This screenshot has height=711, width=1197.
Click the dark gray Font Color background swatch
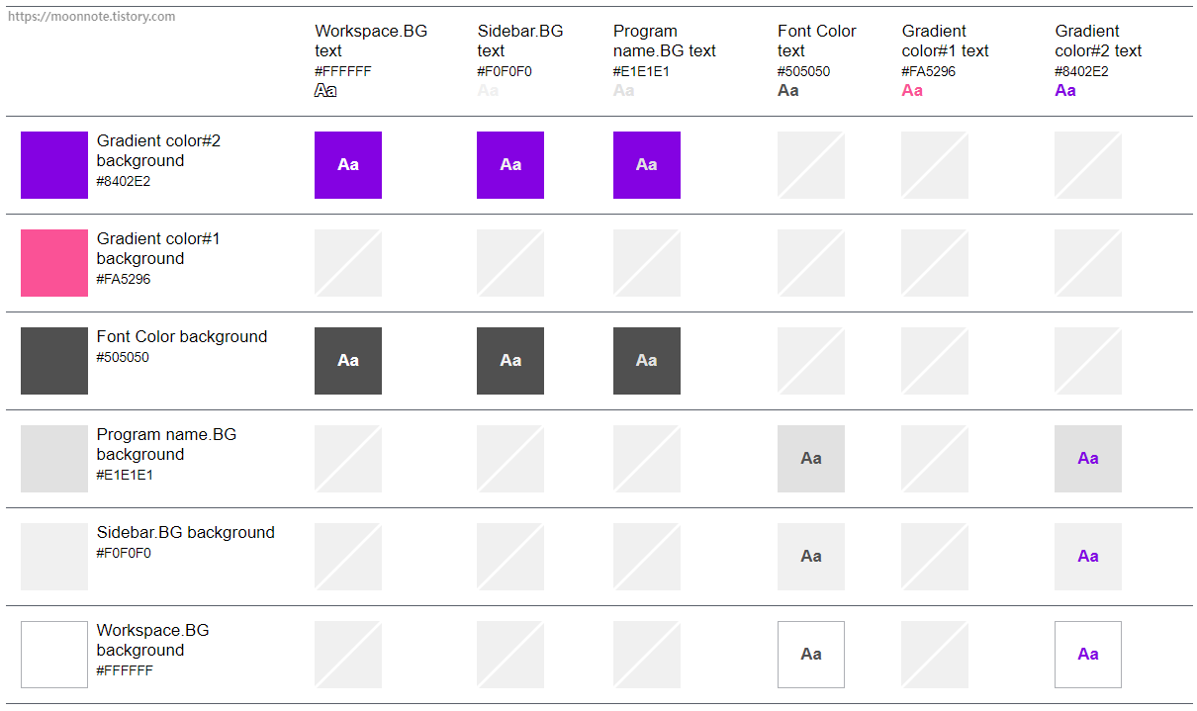(54, 361)
